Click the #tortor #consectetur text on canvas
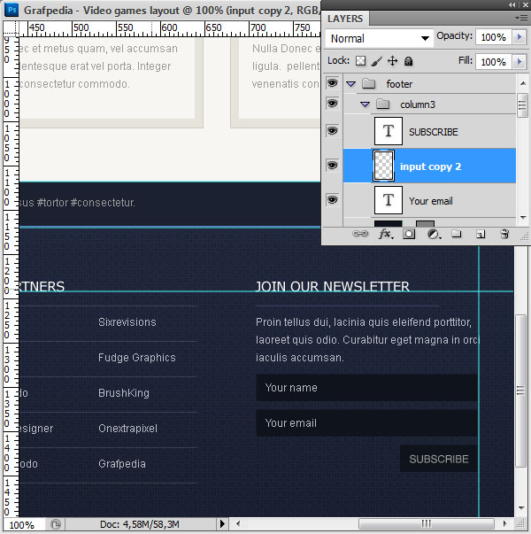This screenshot has height=534, width=531. 86,203
